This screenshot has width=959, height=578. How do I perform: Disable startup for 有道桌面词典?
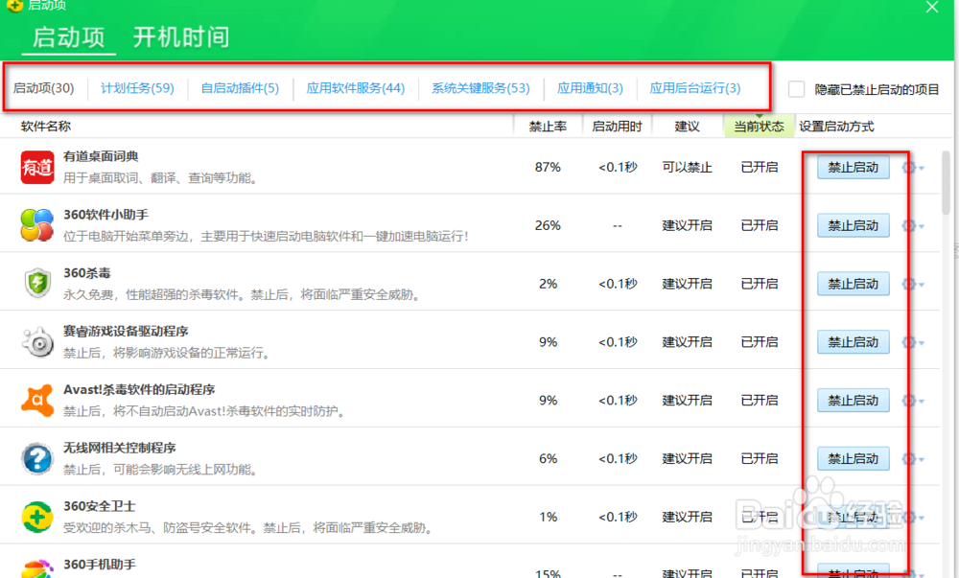[853, 167]
